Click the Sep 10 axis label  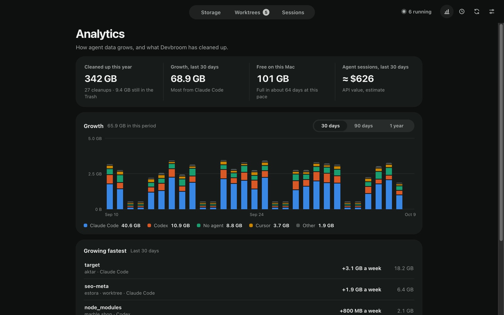pos(112,215)
